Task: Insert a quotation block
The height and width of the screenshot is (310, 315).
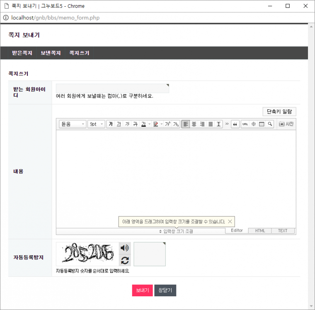Action: pos(235,124)
